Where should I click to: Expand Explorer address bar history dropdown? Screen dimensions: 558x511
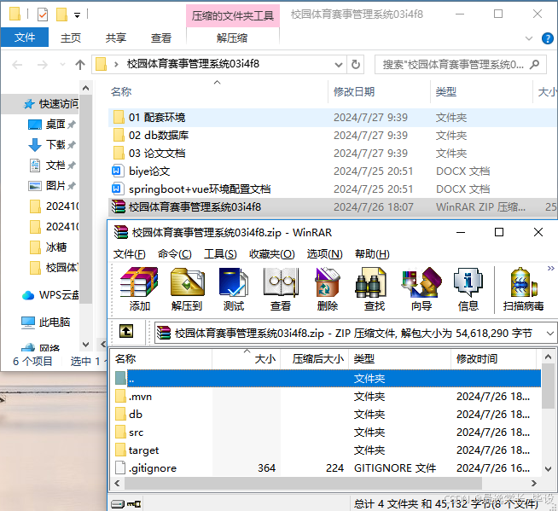(339, 65)
